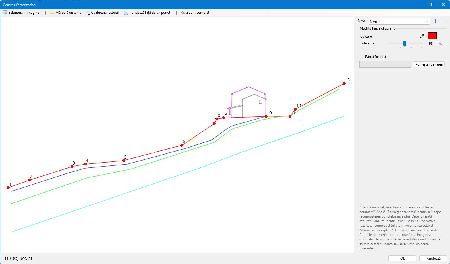Select profile point 5
The height and width of the screenshot is (264, 450).
tap(124, 161)
